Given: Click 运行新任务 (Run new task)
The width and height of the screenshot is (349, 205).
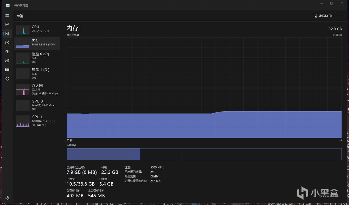Looking at the screenshot, I should 323,16.
